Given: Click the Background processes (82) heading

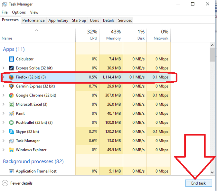Looking at the screenshot, I should (33, 161).
